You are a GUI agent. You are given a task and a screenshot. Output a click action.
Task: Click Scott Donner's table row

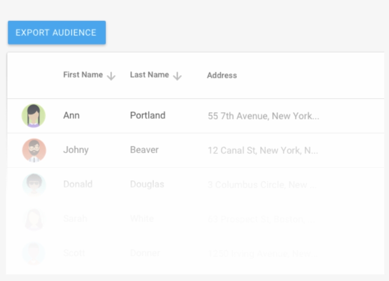click(190, 253)
